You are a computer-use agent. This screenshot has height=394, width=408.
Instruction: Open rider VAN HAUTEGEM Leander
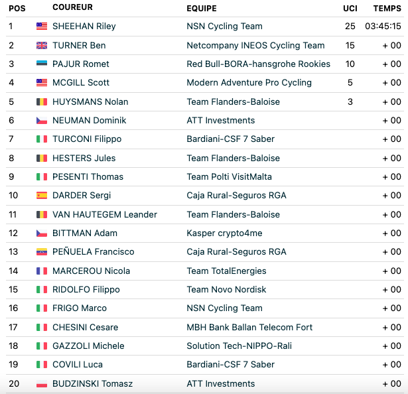[x=105, y=215]
